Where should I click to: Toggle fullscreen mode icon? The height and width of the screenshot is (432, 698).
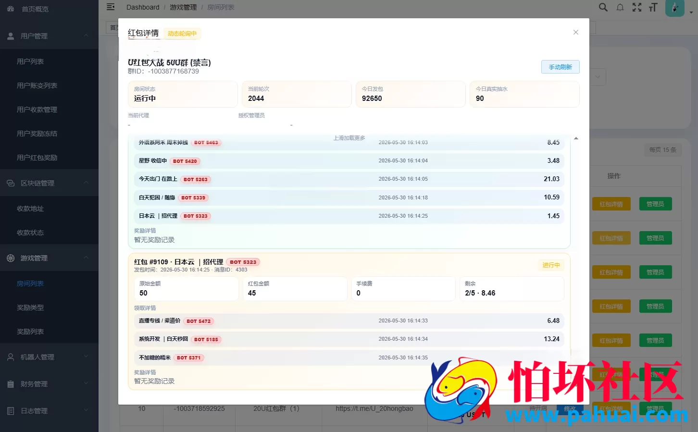click(x=637, y=7)
